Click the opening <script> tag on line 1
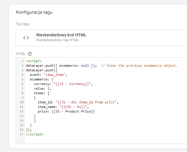187x152 pixels. [34, 61]
